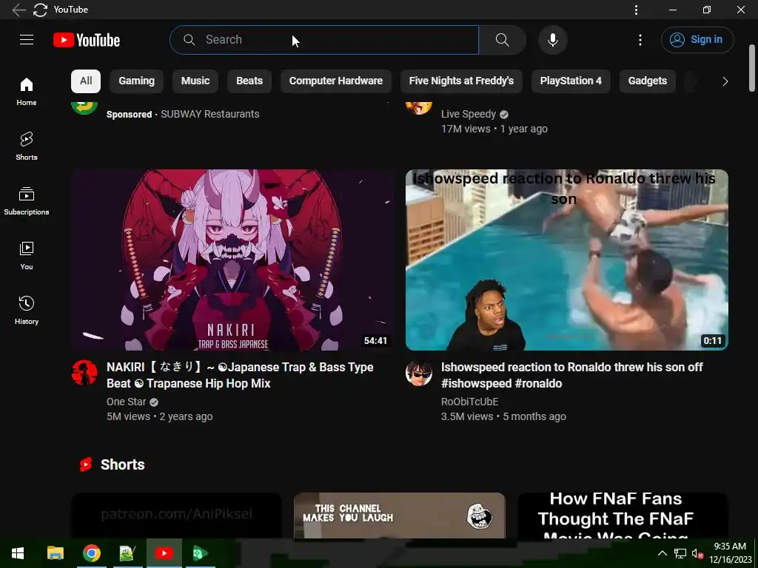Viewport: 758px width, 568px height.
Task: Show more category chips with right arrow
Action: (x=725, y=81)
